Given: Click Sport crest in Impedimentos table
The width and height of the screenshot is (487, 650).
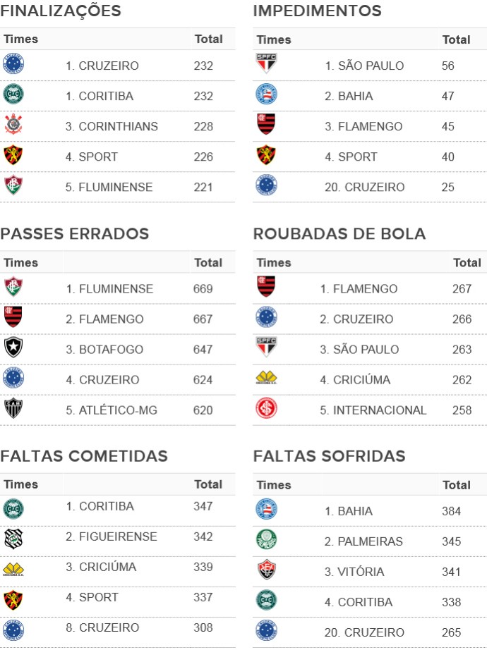Looking at the screenshot, I should click(x=266, y=155).
